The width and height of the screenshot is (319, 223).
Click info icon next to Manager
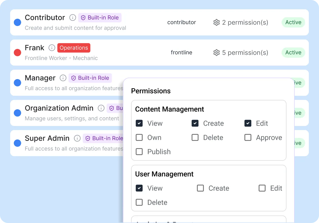coord(63,78)
